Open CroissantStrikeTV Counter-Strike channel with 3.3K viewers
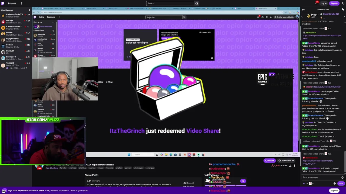This screenshot has height=194, width=346. (16, 15)
